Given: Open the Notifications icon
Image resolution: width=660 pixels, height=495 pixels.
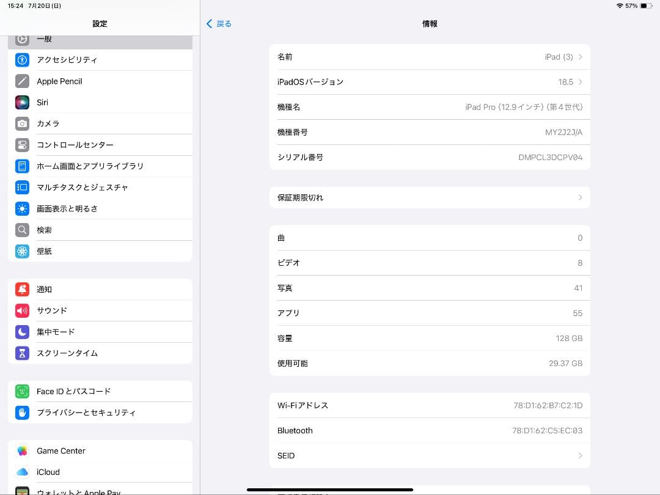Looking at the screenshot, I should [x=22, y=289].
